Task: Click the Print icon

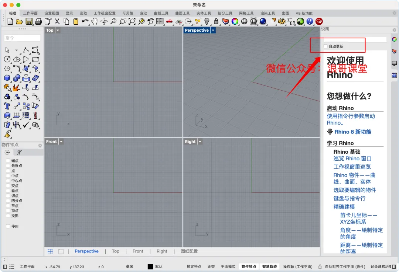Action: coord(38,22)
